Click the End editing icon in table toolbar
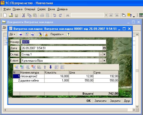Screen dimensions: 143x115 click(39, 67)
